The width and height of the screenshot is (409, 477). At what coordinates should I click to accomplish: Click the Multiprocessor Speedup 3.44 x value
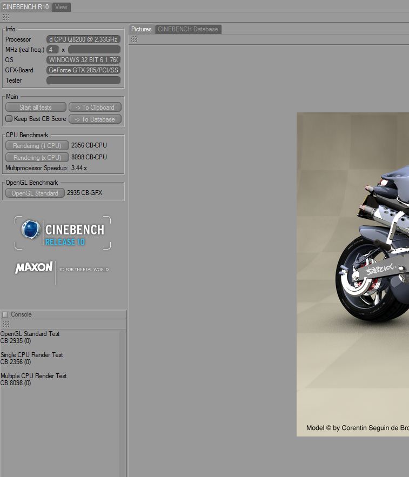coord(79,167)
